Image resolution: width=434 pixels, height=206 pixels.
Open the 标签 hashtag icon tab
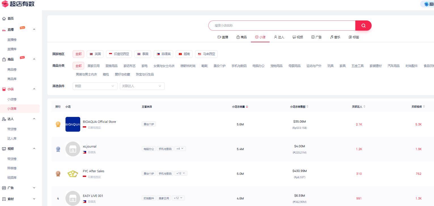pos(350,37)
